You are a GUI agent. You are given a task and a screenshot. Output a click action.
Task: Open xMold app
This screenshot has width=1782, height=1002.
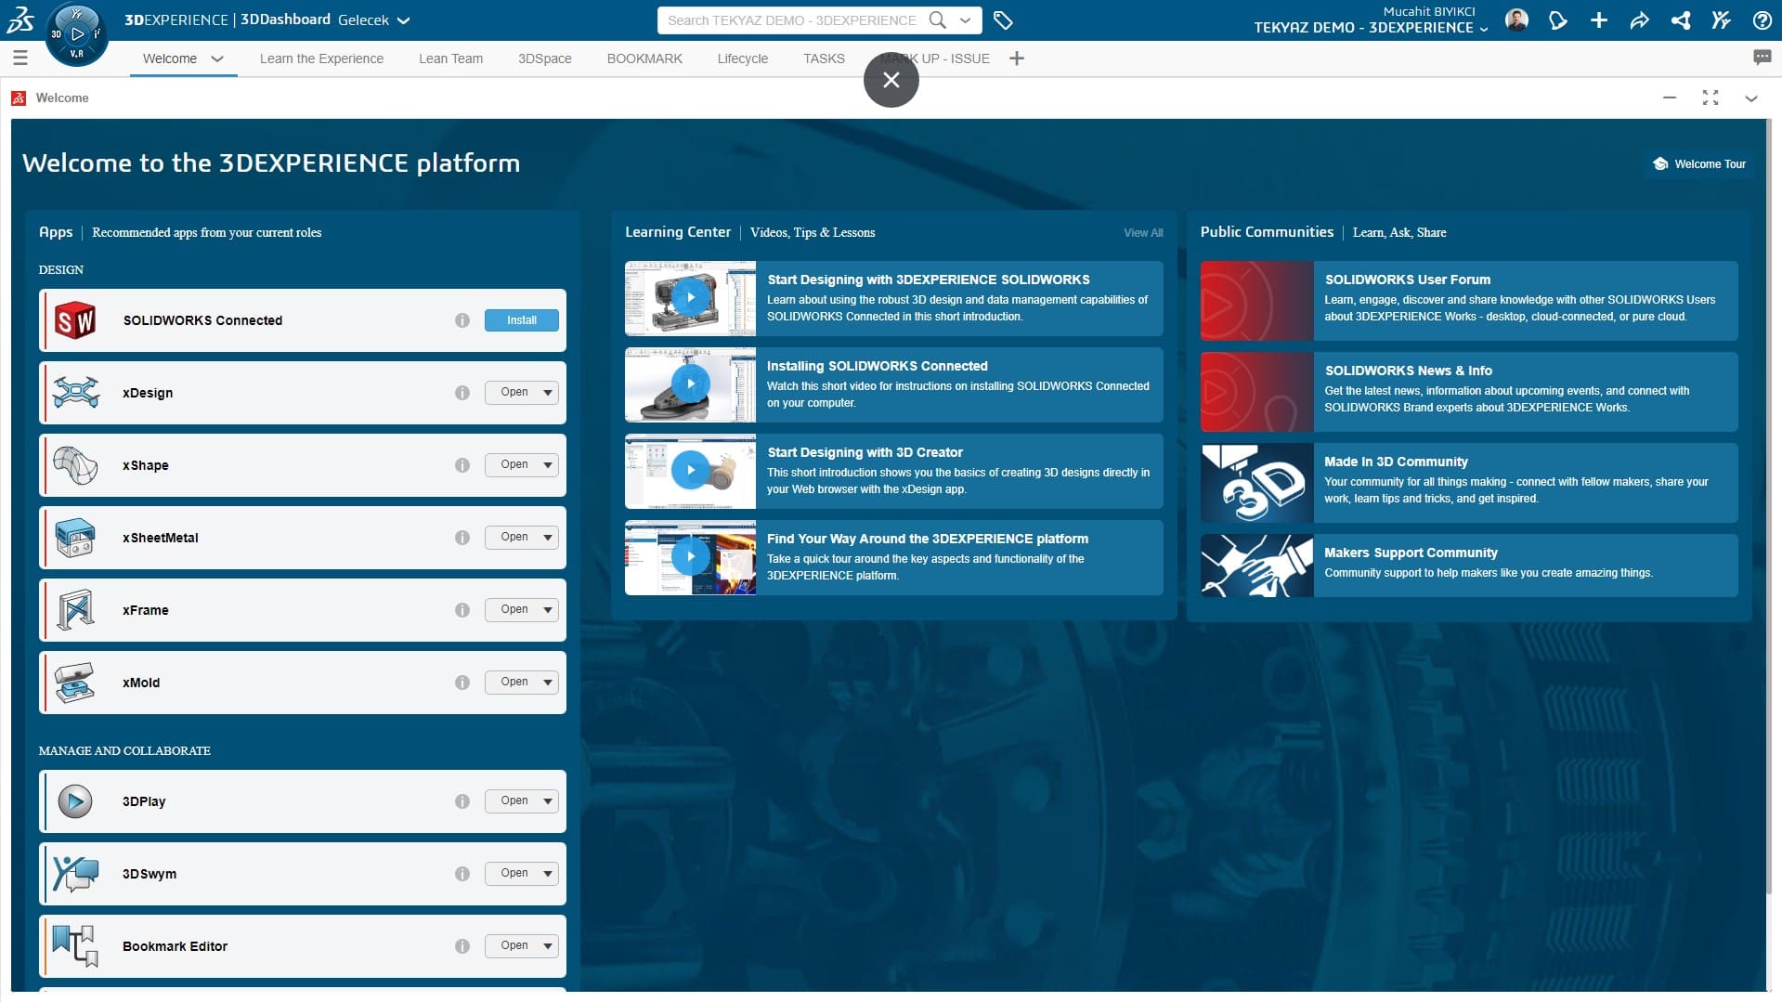tap(514, 683)
